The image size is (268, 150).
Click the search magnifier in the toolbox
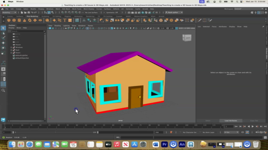coord(3,90)
